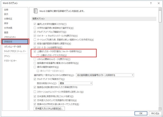Toggle スマート カーソルを使用する checkbox

[35, 47]
